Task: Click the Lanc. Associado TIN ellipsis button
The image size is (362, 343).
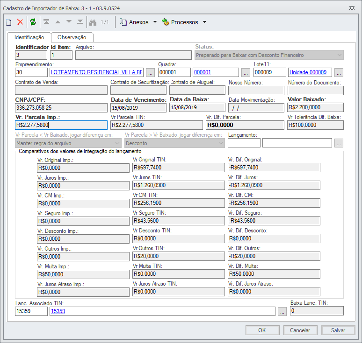Action: [x=282, y=312]
